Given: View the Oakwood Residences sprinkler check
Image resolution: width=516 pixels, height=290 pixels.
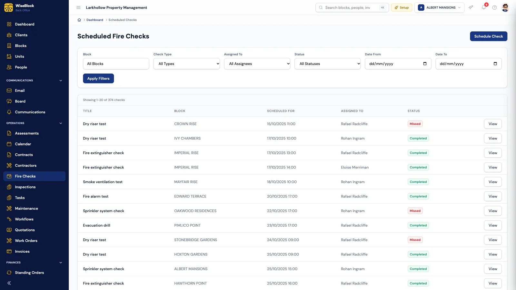Looking at the screenshot, I should tap(493, 211).
